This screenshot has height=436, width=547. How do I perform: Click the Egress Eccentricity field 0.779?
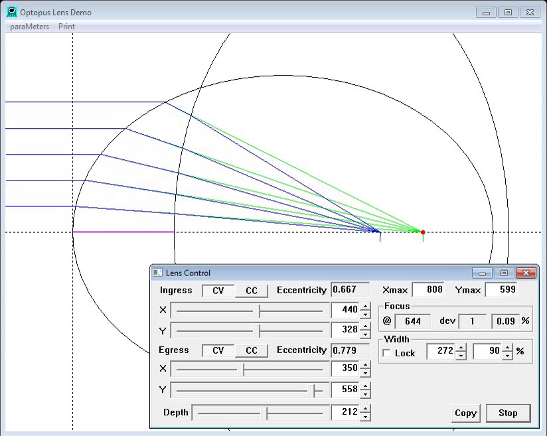pos(350,350)
